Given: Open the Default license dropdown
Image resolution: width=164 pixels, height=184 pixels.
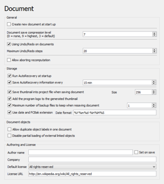Looking at the screenshot, I should [92, 167].
